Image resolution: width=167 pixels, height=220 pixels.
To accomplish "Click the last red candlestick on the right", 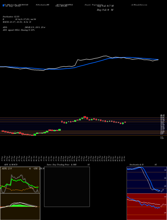I will 125,122.
